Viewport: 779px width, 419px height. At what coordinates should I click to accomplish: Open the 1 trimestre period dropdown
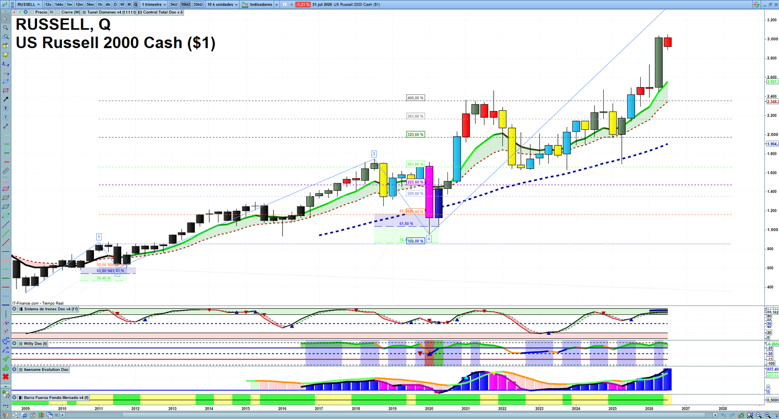click(x=154, y=4)
